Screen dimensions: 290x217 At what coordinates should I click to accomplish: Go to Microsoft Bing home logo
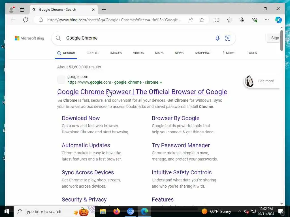(29, 38)
